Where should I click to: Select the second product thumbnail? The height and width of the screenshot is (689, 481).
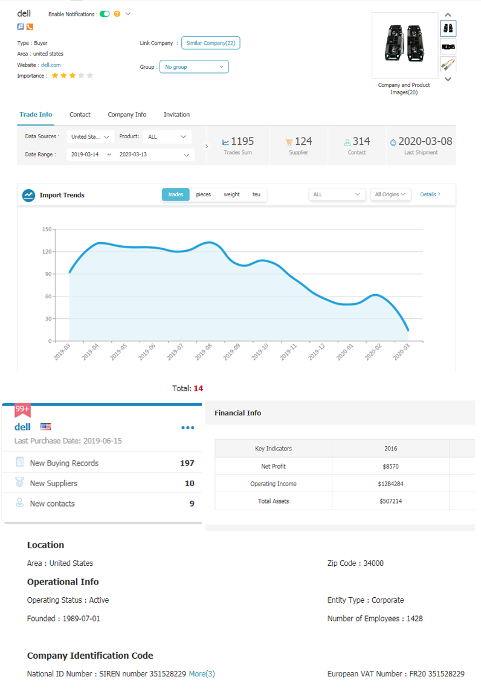pyautogui.click(x=448, y=46)
